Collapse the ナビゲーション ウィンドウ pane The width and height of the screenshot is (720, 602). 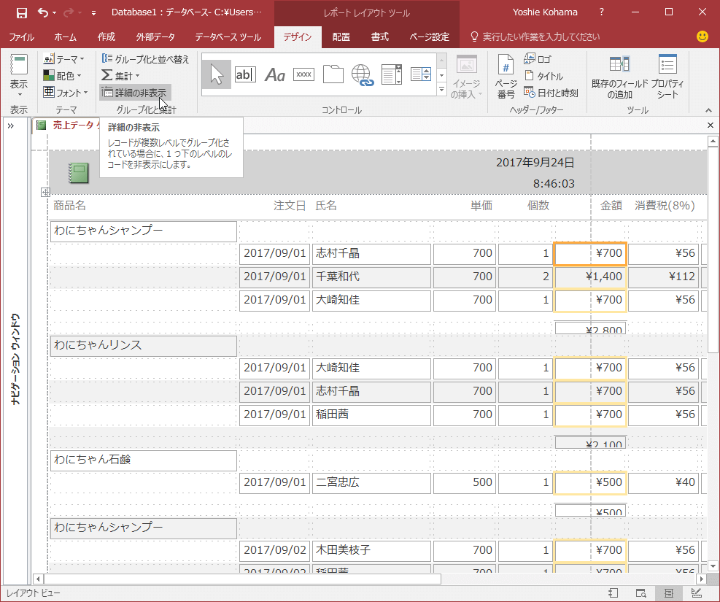(x=10, y=124)
